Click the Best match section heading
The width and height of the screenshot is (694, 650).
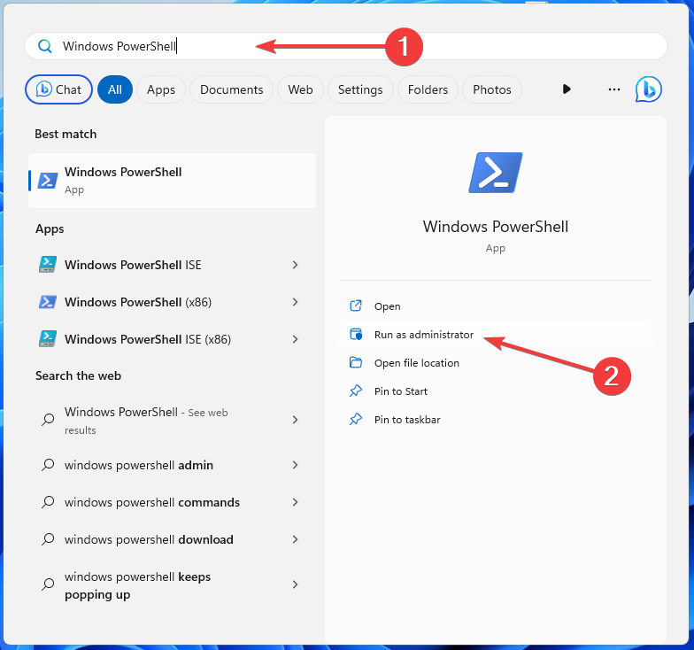pos(66,134)
